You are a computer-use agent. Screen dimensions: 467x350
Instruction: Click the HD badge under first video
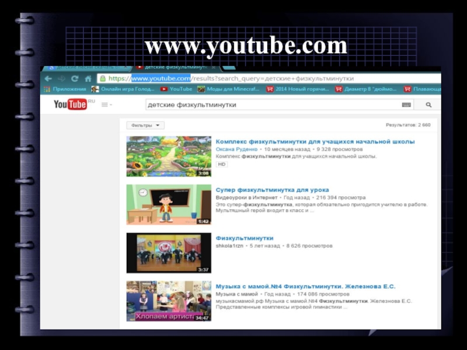pos(222,164)
